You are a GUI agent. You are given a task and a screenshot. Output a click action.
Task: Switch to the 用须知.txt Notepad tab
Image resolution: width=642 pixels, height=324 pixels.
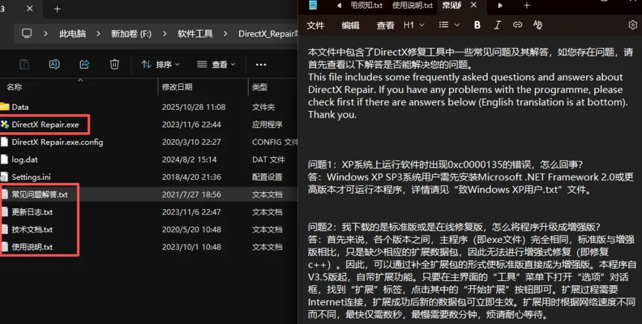click(365, 5)
